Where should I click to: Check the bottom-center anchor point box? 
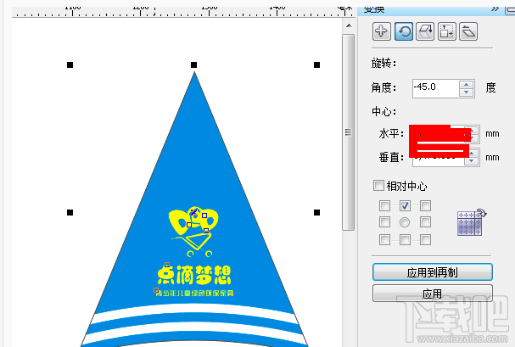click(405, 239)
